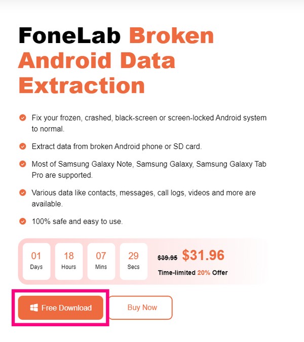Click the checkmark icon beside '100% safe'
Viewport: 304px width, 342px height.
pyautogui.click(x=23, y=221)
